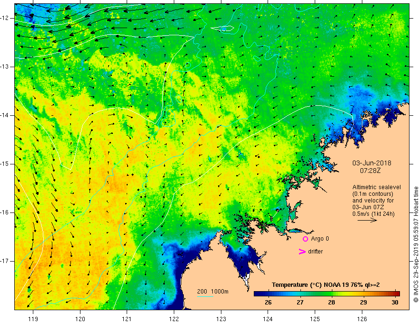
Task: Click the '200 1000m' depth label
Action: (x=213, y=292)
